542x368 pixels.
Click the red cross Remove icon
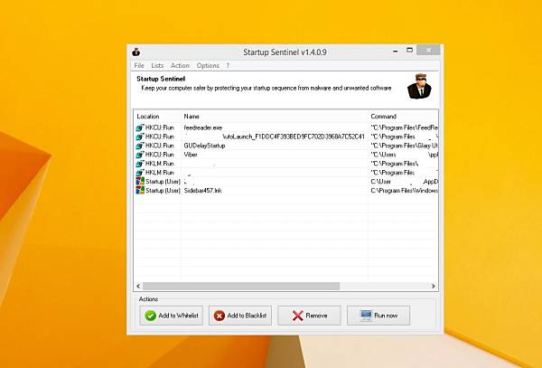[x=297, y=316]
